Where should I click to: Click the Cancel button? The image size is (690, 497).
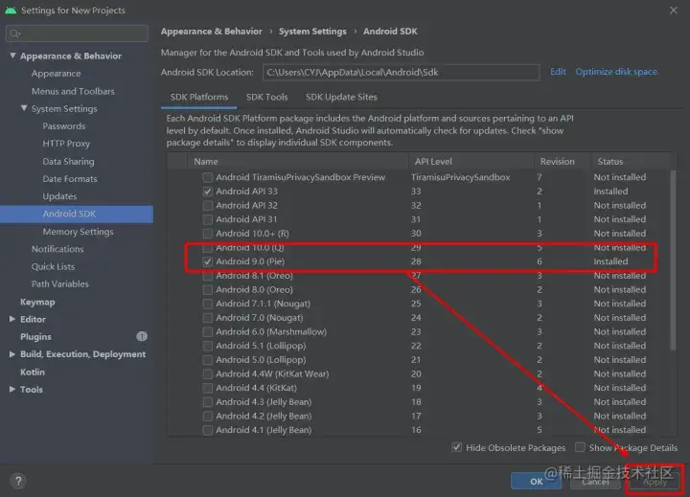(x=595, y=481)
